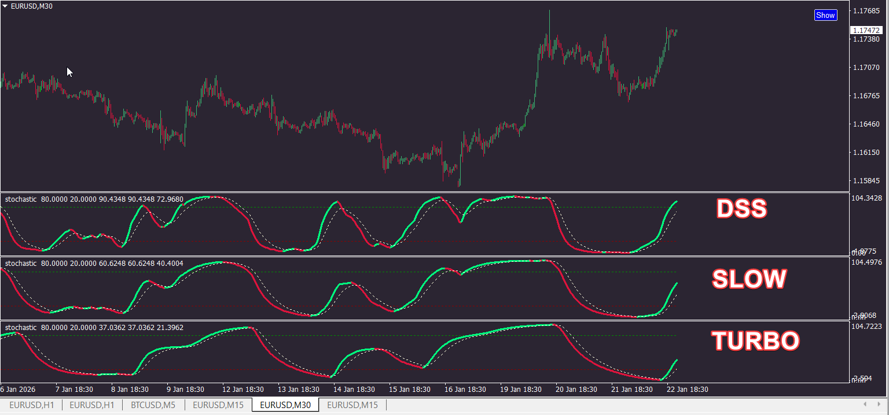Click the blue Show button
889x415 pixels.
coord(825,15)
